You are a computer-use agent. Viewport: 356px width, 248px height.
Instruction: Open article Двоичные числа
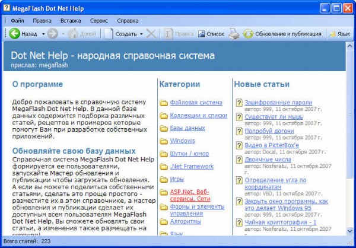click(268, 160)
